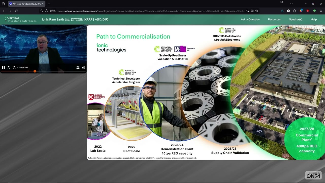Bookmark this page with star icon
The height and width of the screenshot is (183, 325).
click(x=257, y=11)
